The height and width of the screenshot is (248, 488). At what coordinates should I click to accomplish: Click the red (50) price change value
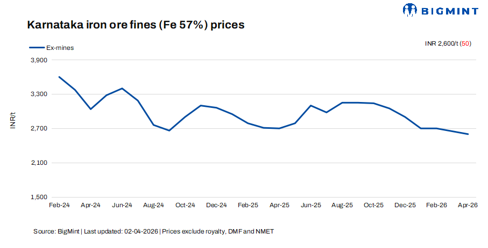pyautogui.click(x=465, y=43)
